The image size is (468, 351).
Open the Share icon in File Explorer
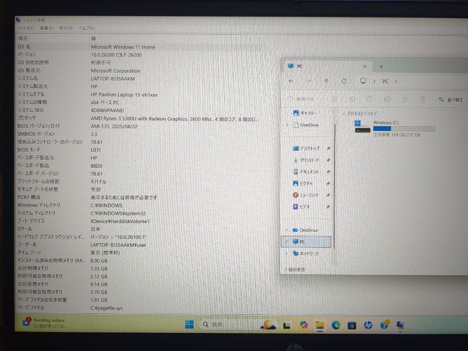click(x=405, y=99)
